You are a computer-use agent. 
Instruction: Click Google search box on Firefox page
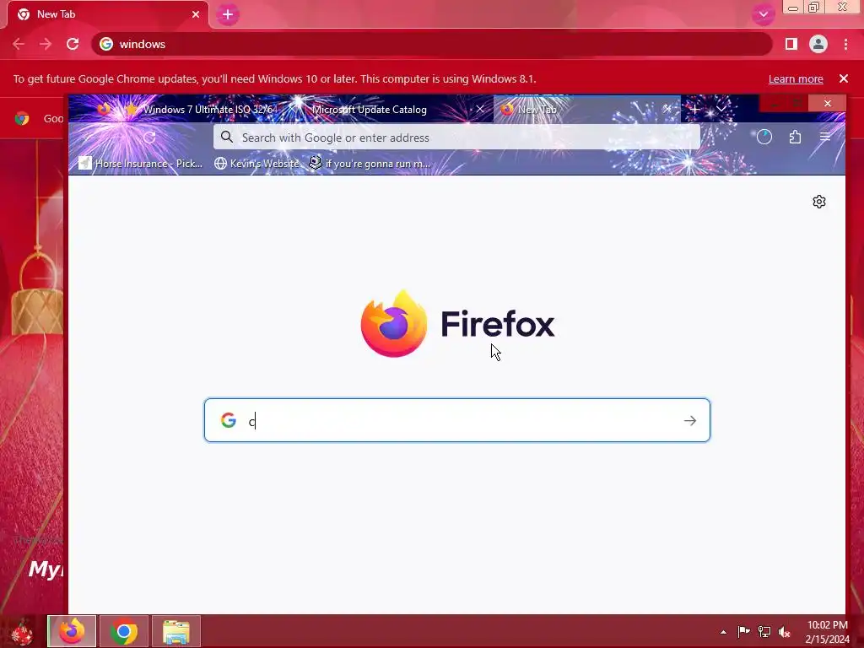[x=456, y=420]
